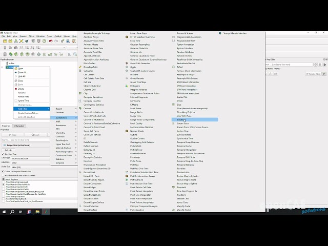Click the Calculator icon in filters toolbar
Image resolution: width=328 pixels, height=246 pixels.
click(x=5, y=54)
